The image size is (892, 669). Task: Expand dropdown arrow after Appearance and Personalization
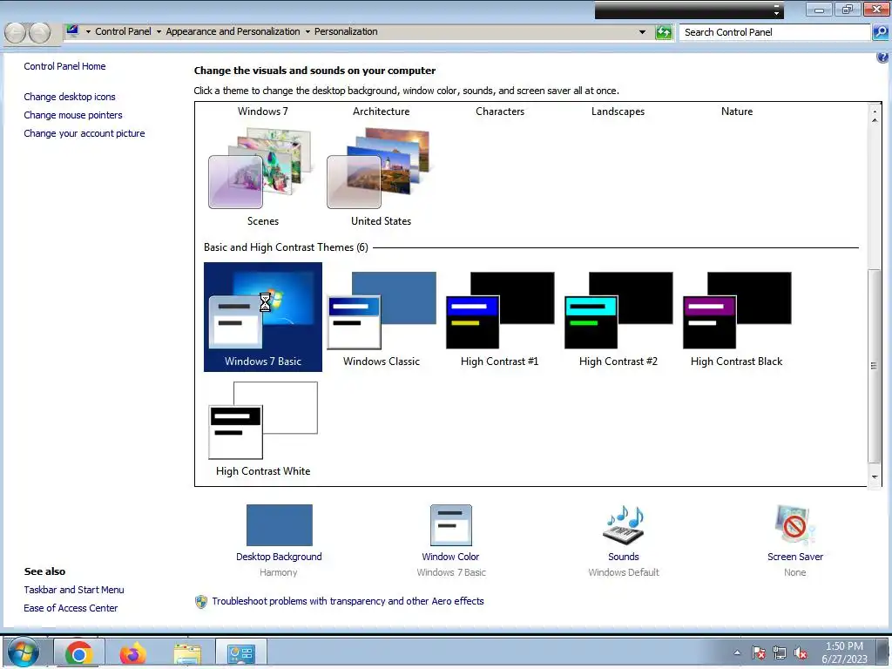coord(307,32)
